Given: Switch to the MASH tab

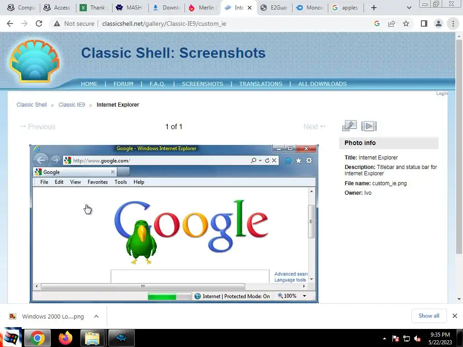Looking at the screenshot, I should (129, 8).
